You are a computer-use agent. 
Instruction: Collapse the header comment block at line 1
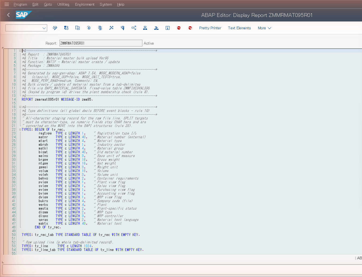coord(20,50)
